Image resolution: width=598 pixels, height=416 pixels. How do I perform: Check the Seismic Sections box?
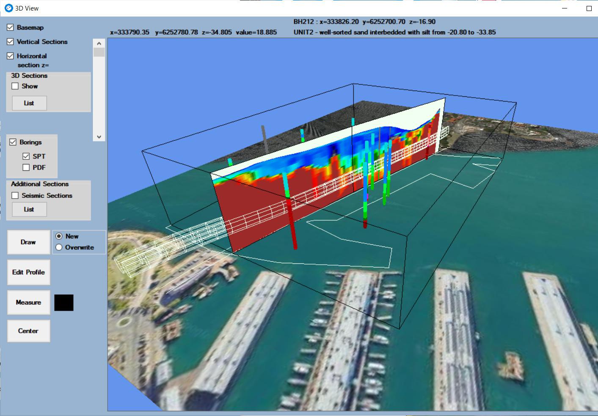[x=15, y=195]
